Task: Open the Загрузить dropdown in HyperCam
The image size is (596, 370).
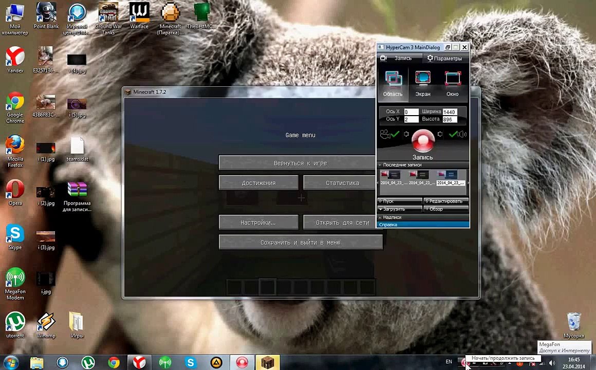Action: 400,209
